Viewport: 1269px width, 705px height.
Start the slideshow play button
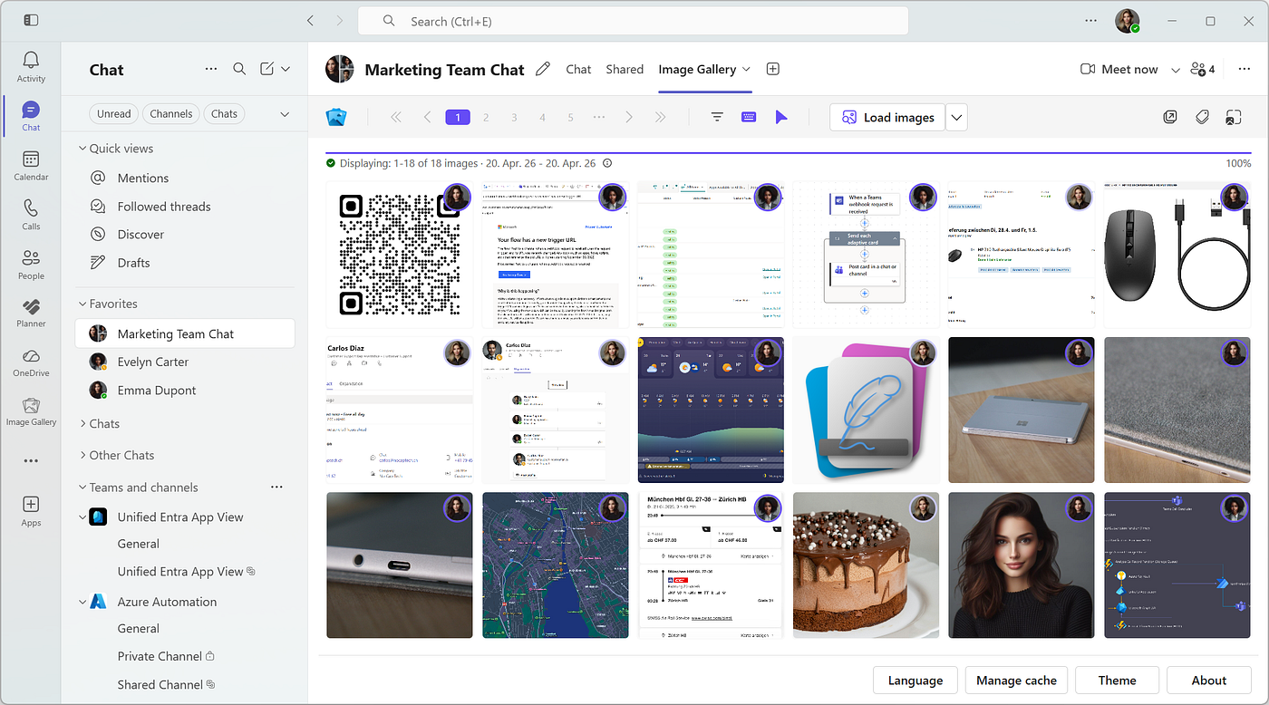point(781,117)
